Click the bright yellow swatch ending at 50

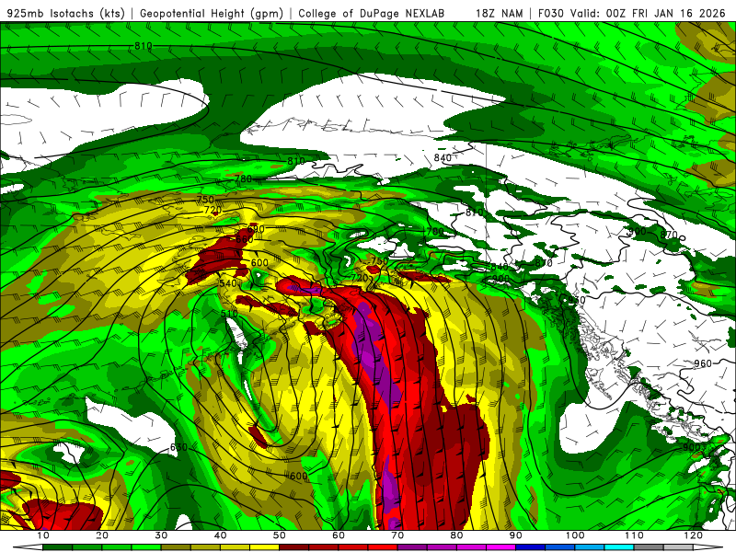pyautogui.click(x=264, y=547)
